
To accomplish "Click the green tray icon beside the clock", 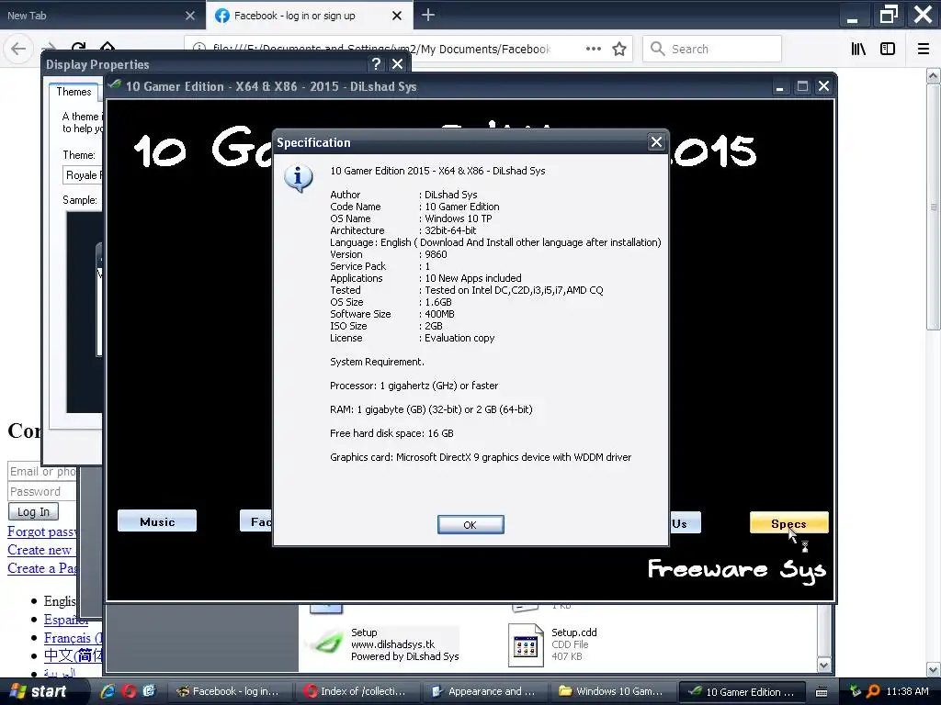I will coord(856,691).
